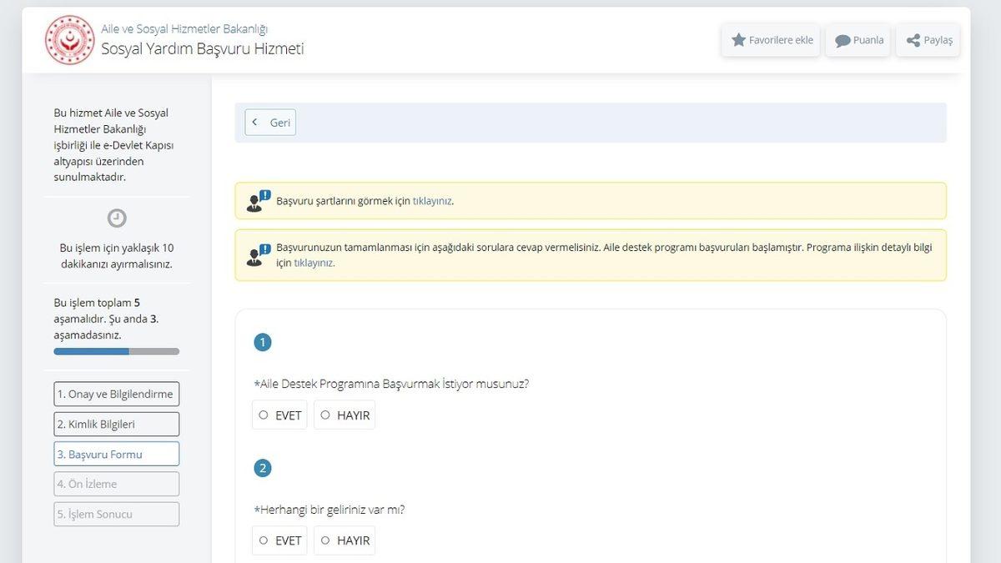Viewport: 1001px width, 563px height.
Task: Select the Başvuru Formu step
Action: tap(116, 454)
